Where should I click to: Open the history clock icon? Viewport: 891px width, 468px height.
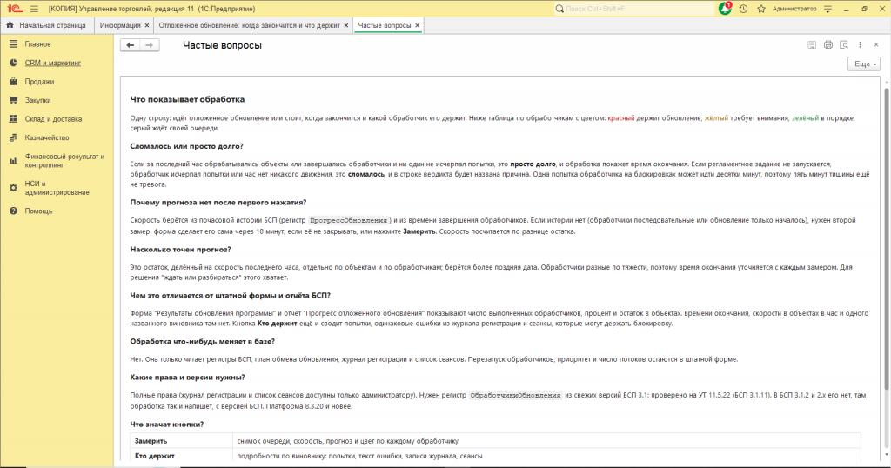point(743,9)
